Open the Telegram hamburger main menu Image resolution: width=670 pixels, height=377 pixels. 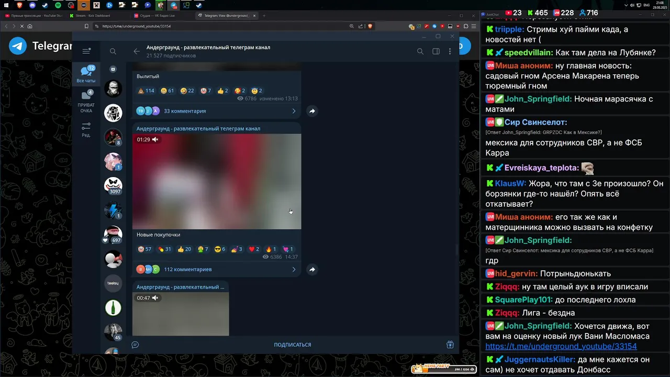point(86,51)
